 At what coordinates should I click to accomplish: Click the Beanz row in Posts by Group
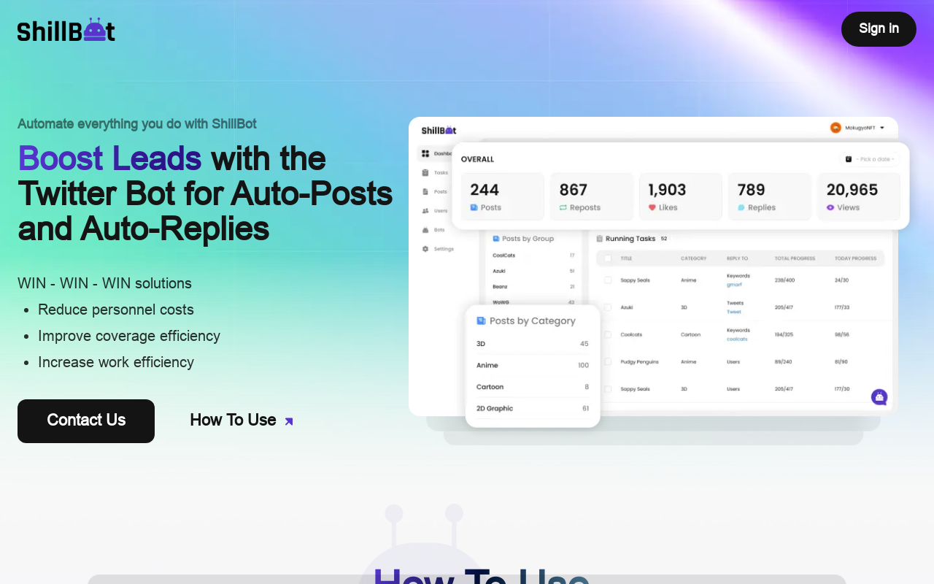(x=533, y=287)
